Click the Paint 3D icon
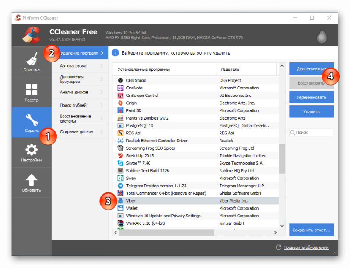 click(120, 110)
